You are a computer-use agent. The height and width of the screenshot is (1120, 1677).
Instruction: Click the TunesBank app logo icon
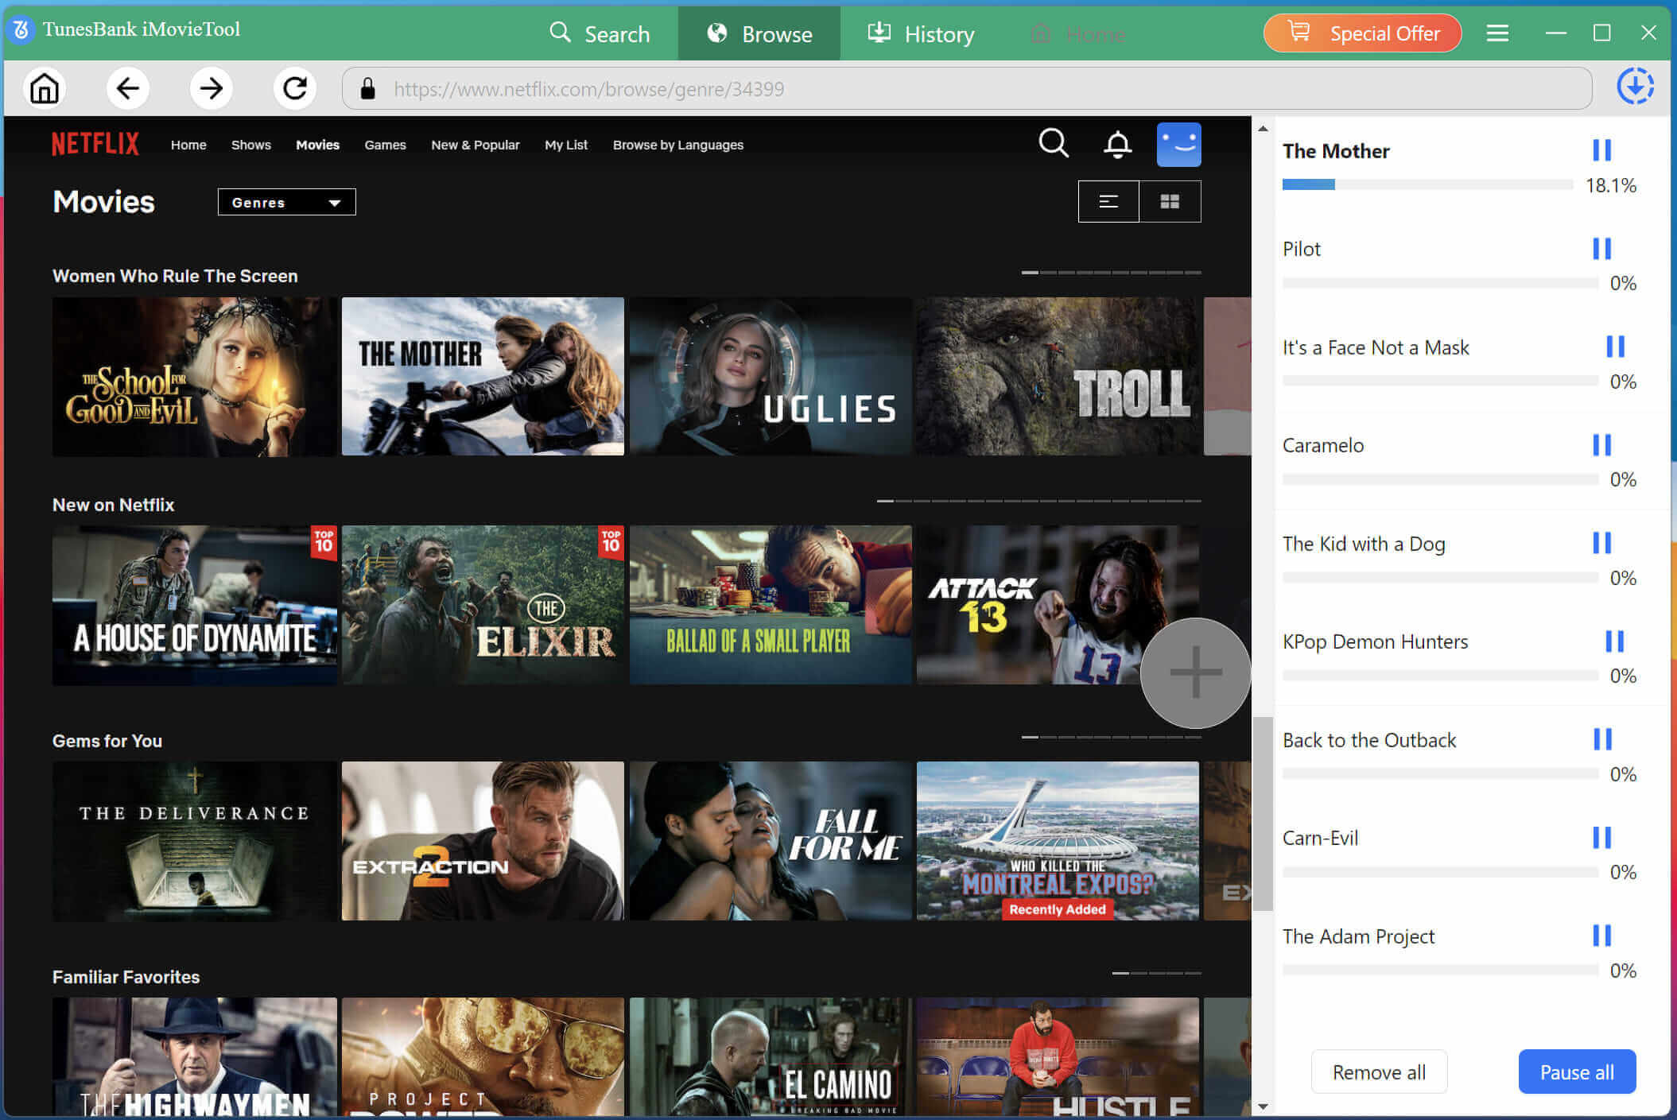pos(21,30)
